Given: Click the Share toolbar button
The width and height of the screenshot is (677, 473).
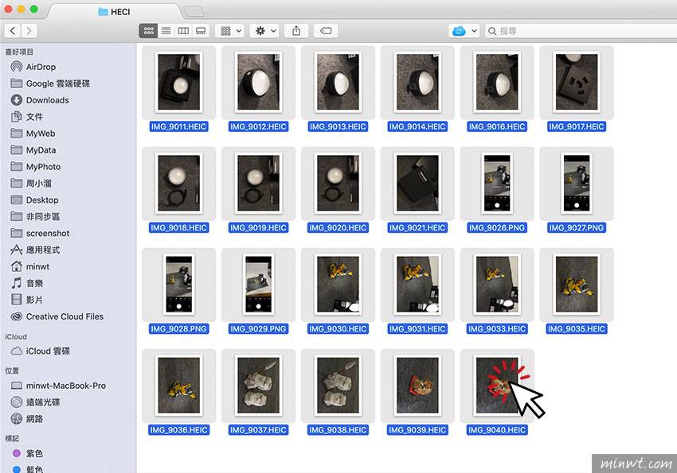Looking at the screenshot, I should 296,31.
